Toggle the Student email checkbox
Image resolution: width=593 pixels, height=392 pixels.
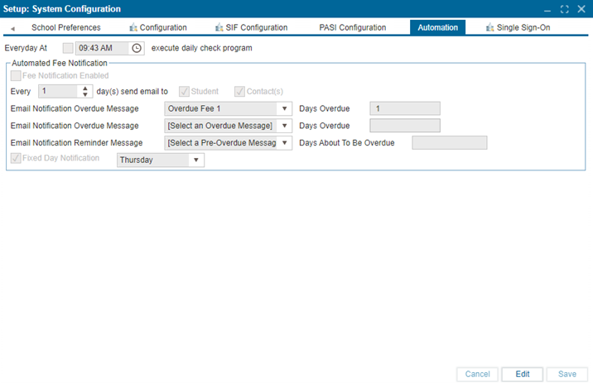point(185,92)
